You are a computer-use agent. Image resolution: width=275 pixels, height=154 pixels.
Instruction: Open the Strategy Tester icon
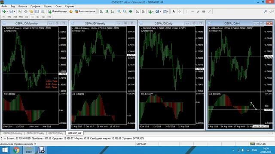[43, 12]
